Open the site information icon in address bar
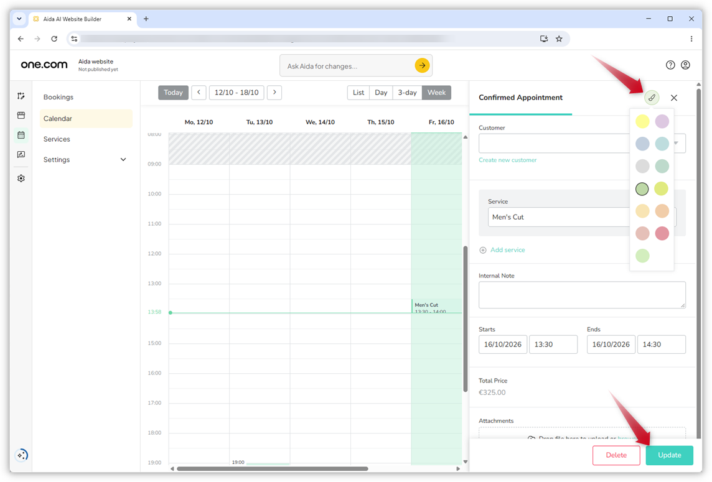Screen dimensions: 712x482 75,39
